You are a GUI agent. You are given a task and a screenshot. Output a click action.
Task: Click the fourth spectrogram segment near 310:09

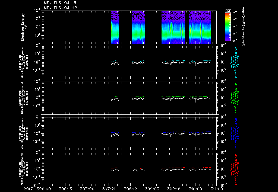click(x=200, y=27)
